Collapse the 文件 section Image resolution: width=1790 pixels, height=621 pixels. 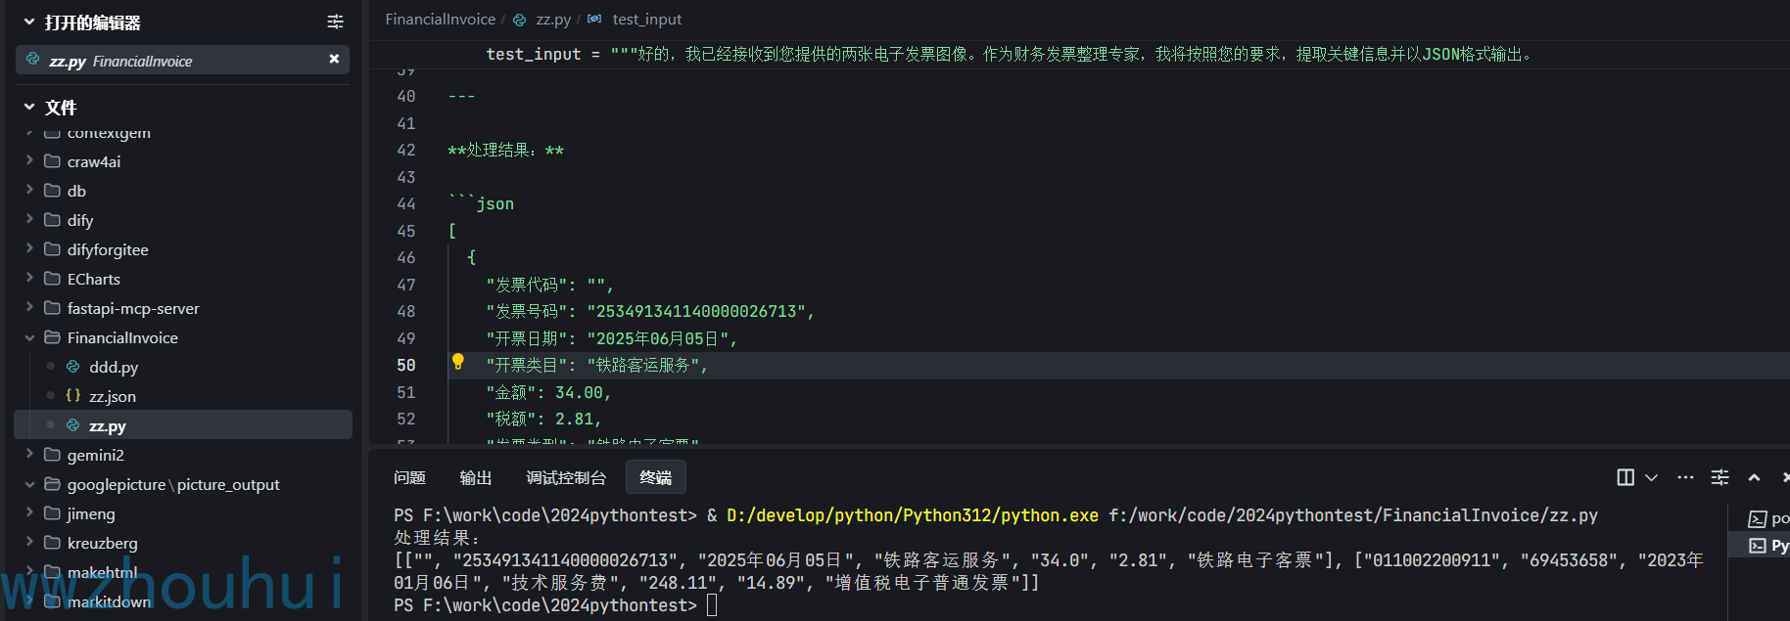point(29,107)
